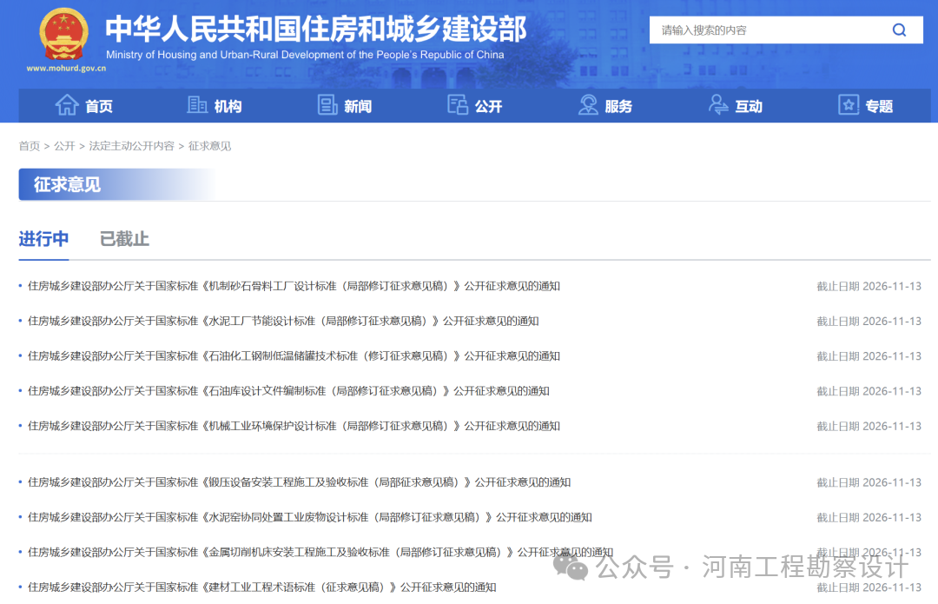Open notice on 锻压设备安装工程施工及验收标准
This screenshot has height=604, width=938.
[299, 481]
